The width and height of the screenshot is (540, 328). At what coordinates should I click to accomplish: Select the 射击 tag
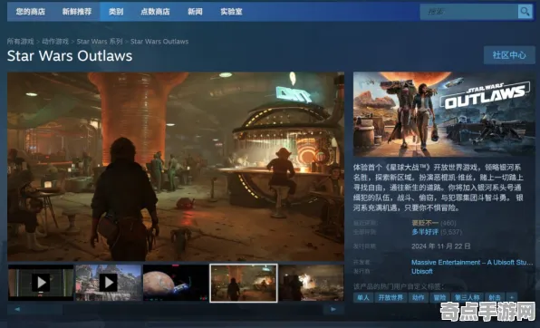coord(495,297)
